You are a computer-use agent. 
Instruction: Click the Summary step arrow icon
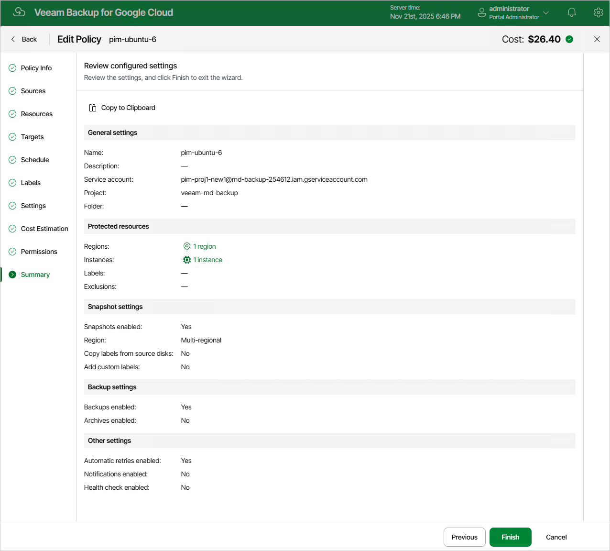pyautogui.click(x=12, y=275)
